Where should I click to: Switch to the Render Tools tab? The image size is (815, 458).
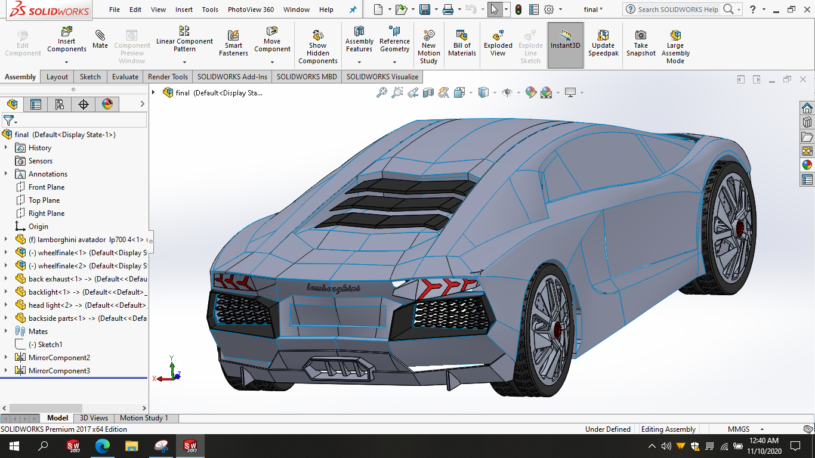click(x=168, y=76)
